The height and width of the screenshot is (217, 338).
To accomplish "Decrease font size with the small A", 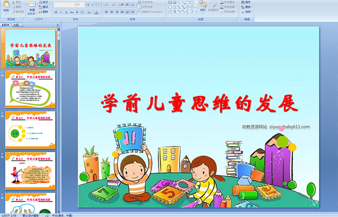I will pyautogui.click(x=93, y=4).
